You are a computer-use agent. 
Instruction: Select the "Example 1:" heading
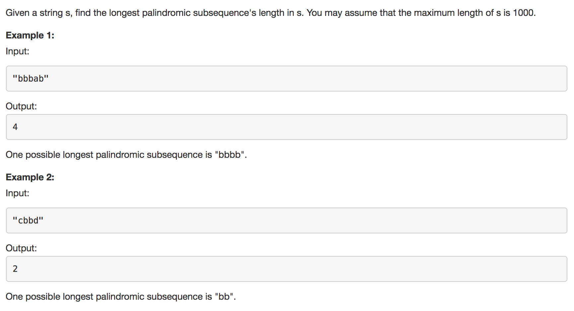point(30,35)
